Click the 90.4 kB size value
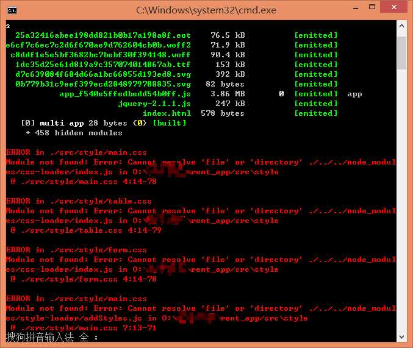This screenshot has height=348, width=413. 228,55
